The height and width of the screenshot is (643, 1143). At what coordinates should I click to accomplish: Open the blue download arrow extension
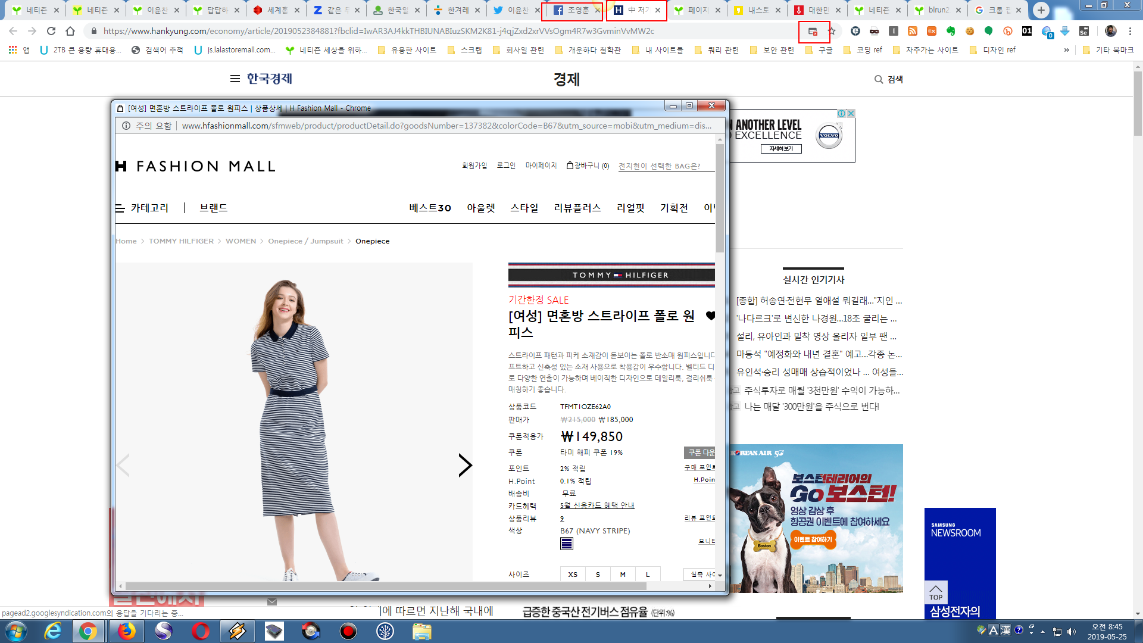1065,31
